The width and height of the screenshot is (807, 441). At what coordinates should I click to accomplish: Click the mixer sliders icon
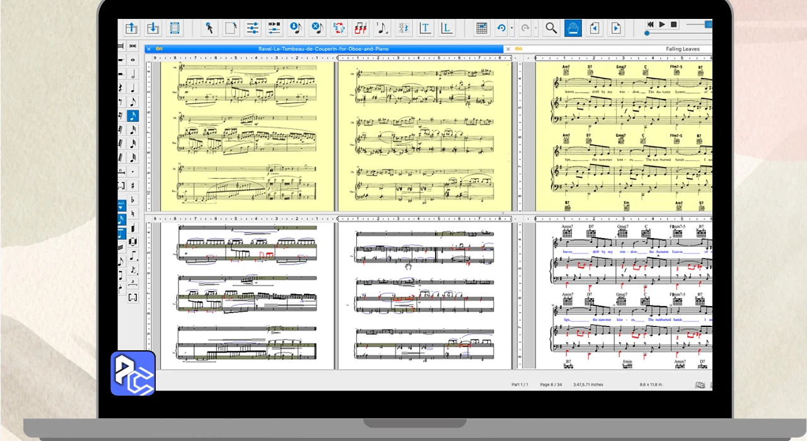point(252,28)
